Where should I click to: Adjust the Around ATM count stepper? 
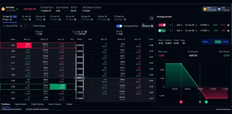pyautogui.click(x=25, y=26)
